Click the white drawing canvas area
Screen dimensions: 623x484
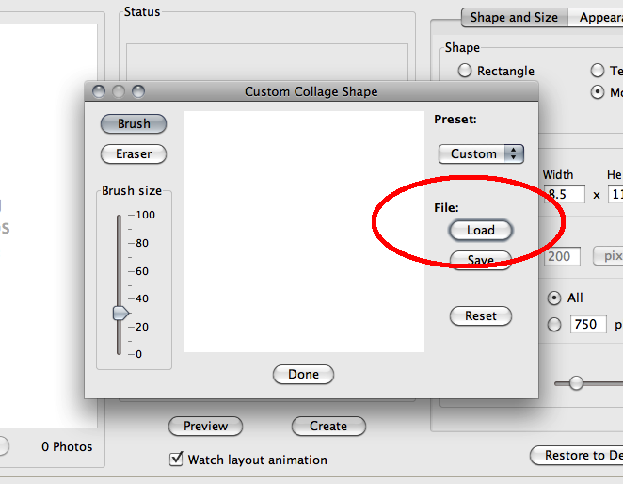304,232
